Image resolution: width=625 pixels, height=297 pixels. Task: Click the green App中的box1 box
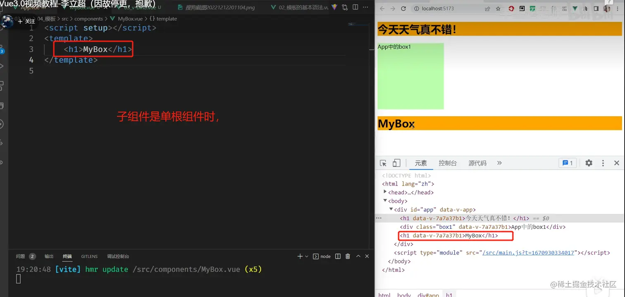click(x=410, y=76)
